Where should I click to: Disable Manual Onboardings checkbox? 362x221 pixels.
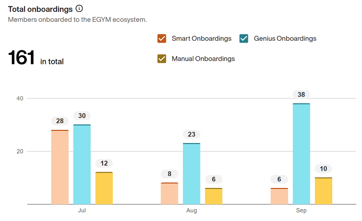162,58
